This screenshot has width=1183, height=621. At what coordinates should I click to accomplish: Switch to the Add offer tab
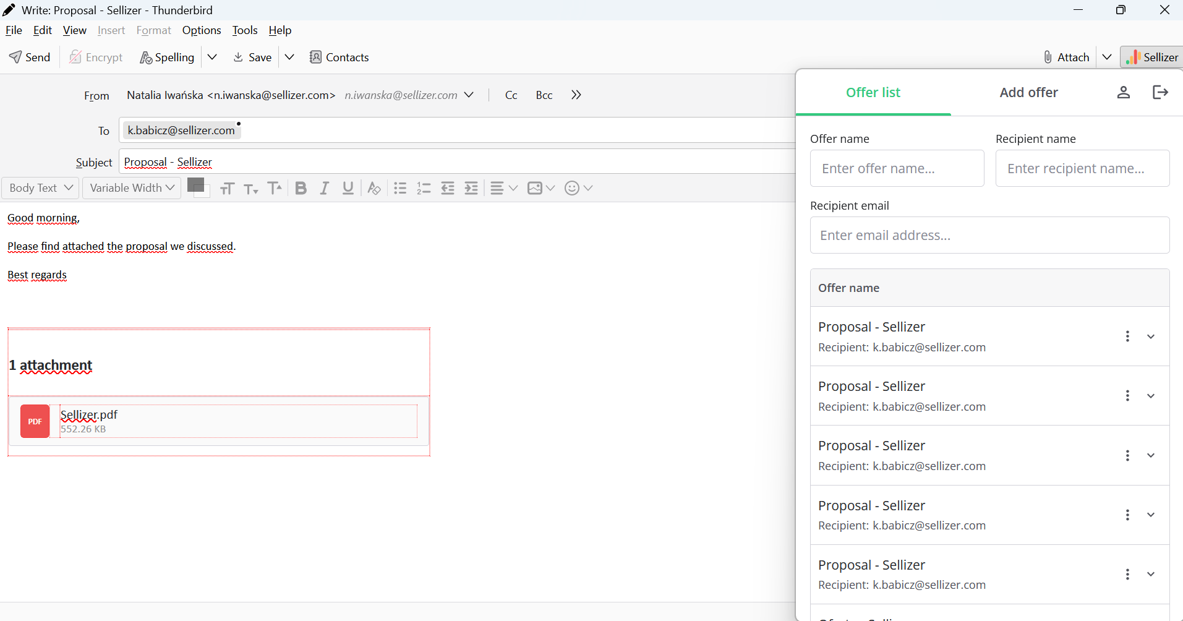click(x=1028, y=93)
